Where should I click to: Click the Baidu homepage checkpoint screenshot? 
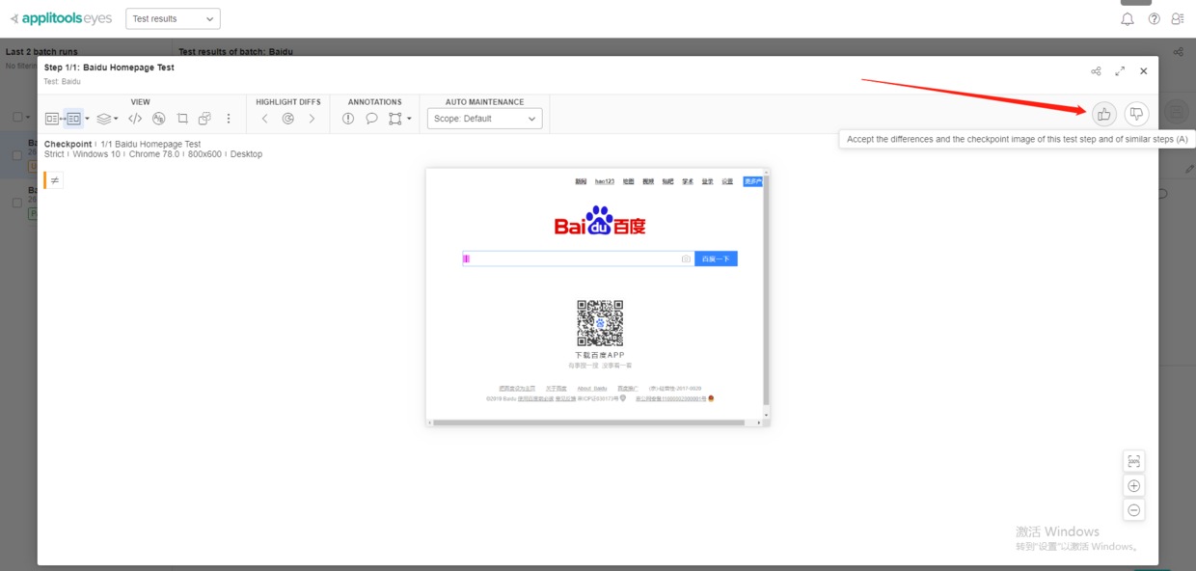point(597,296)
